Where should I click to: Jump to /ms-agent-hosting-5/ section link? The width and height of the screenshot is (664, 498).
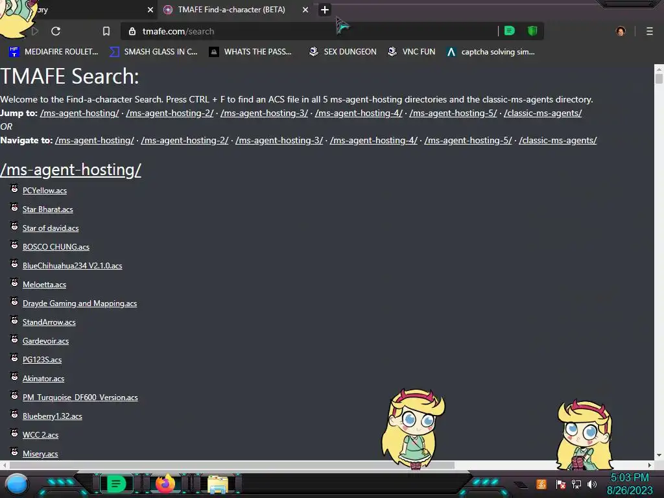[453, 113]
